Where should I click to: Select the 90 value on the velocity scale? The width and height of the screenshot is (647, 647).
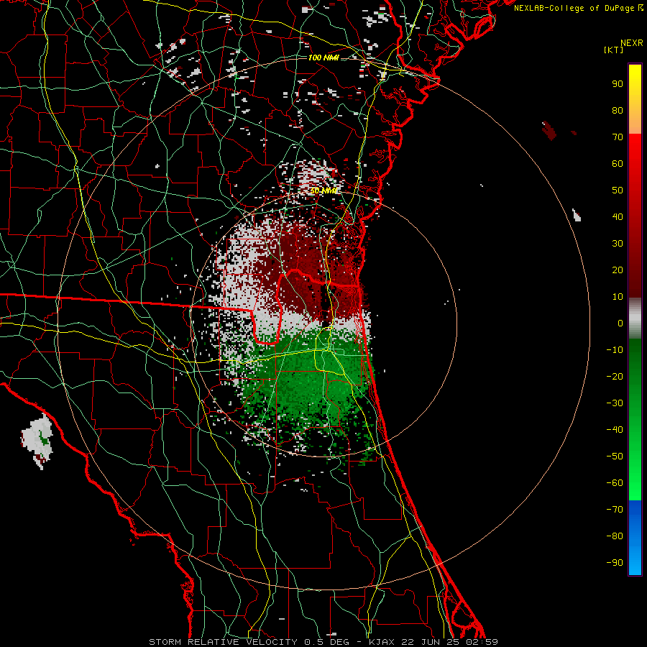(618, 84)
